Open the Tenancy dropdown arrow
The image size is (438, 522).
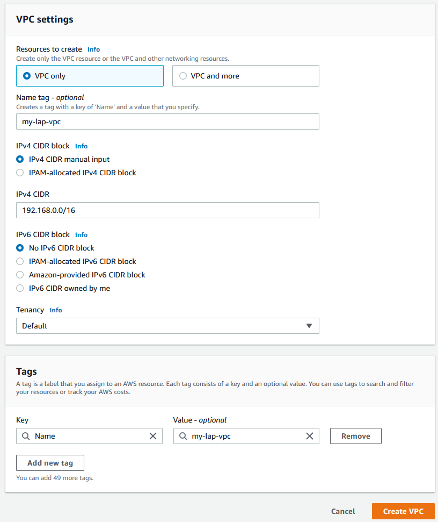(x=309, y=326)
